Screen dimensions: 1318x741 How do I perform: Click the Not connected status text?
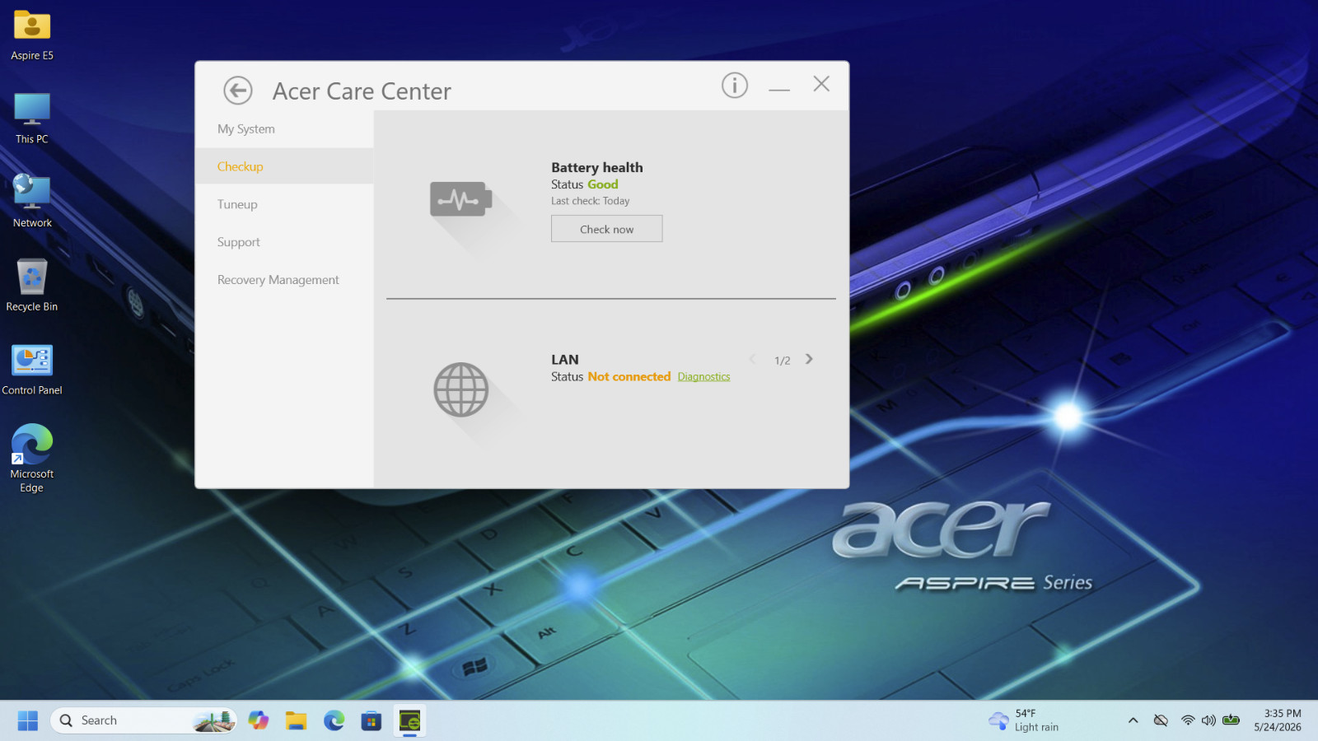point(629,377)
